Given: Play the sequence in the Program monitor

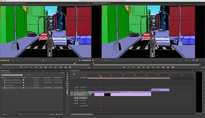Looking at the screenshot, I should pos(148,67).
